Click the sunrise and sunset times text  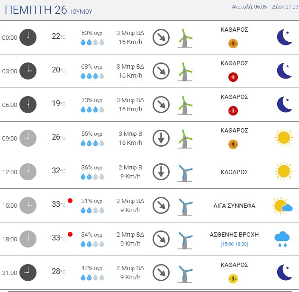265,7
